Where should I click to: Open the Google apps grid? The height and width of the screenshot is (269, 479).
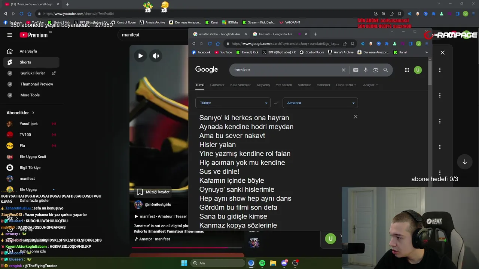(407, 70)
